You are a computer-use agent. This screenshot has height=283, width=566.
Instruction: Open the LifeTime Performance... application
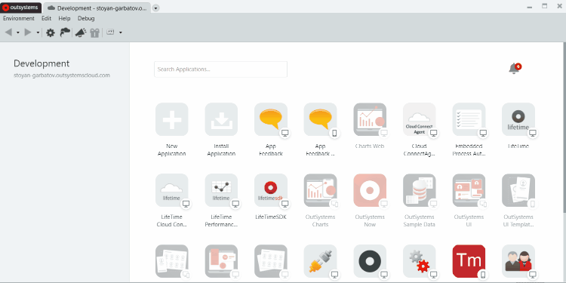click(221, 190)
